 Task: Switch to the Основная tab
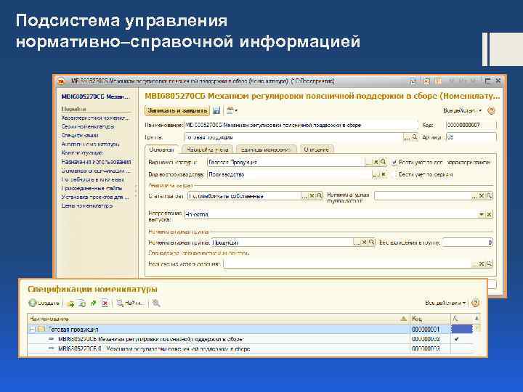click(162, 150)
